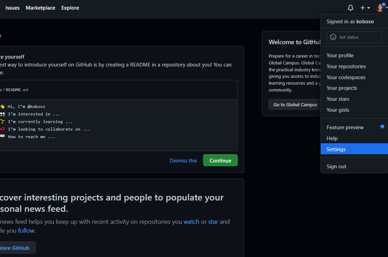
Task: Go to Your stars
Action: click(x=354, y=99)
